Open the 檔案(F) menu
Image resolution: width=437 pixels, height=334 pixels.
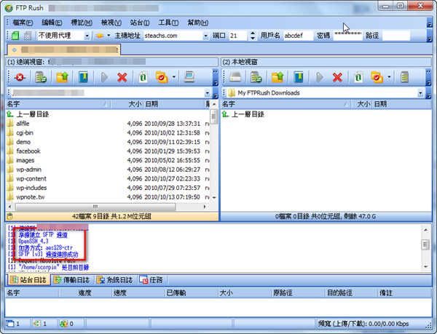(x=23, y=23)
